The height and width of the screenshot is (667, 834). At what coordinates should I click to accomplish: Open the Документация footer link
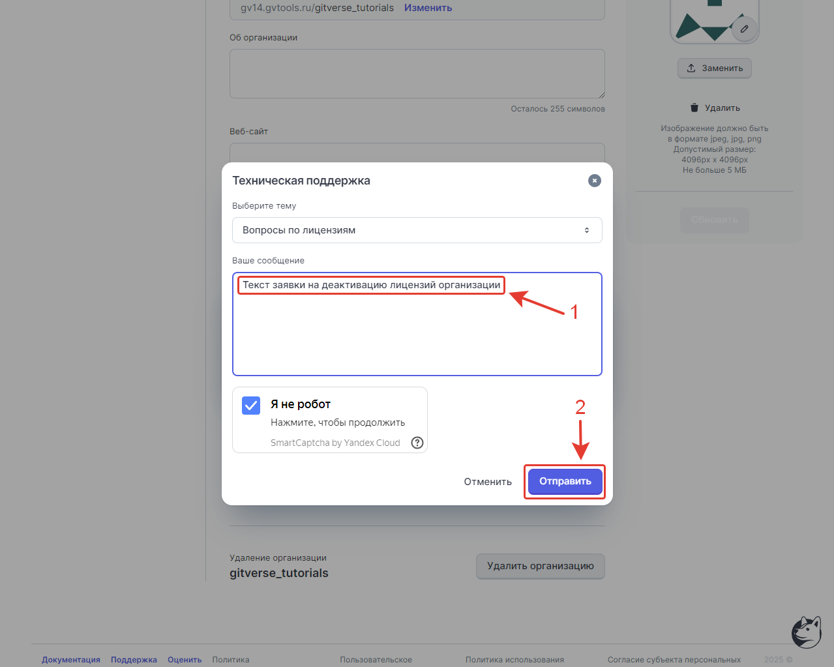click(x=71, y=660)
